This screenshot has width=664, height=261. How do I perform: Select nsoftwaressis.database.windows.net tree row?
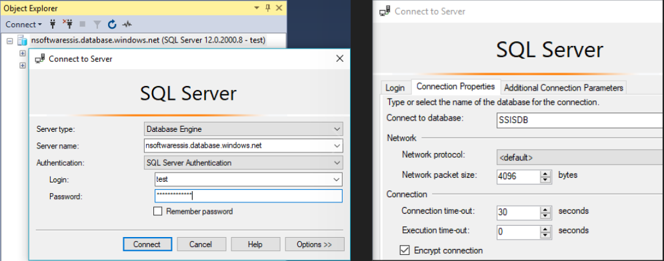click(148, 41)
